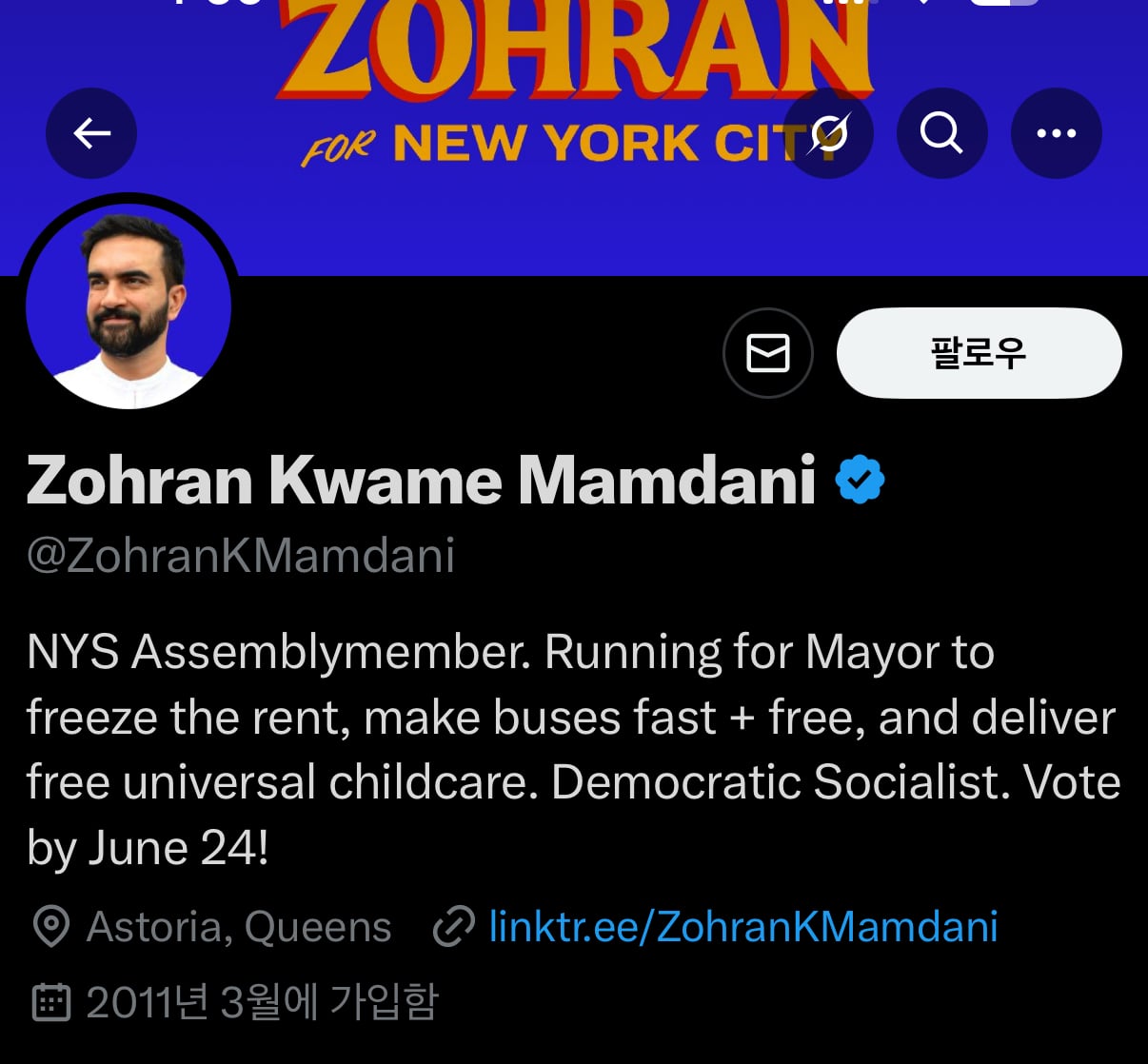Send a direct message via envelope icon
Screen dimensions: 1148x1064
click(768, 353)
